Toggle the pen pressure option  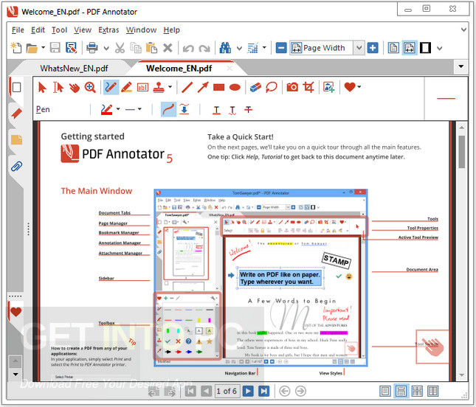[184, 109]
